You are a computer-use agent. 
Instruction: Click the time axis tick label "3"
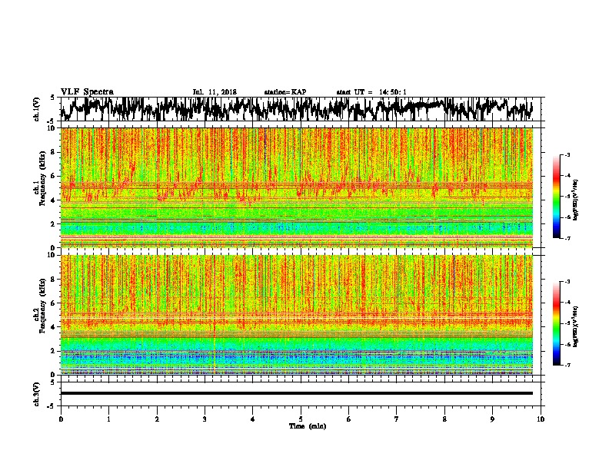(205, 419)
